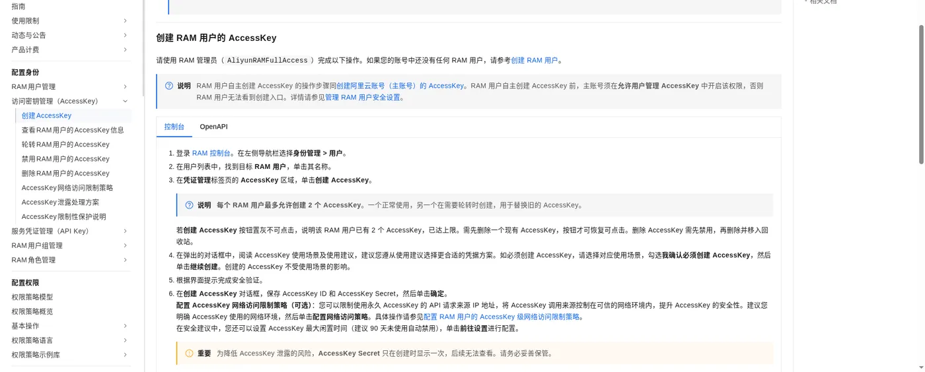This screenshot has width=925, height=372.
Task: Click the warning icon beside 重要
Action: [190, 354]
